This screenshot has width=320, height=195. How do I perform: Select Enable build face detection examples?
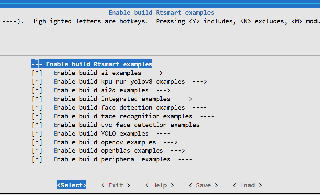119,108
